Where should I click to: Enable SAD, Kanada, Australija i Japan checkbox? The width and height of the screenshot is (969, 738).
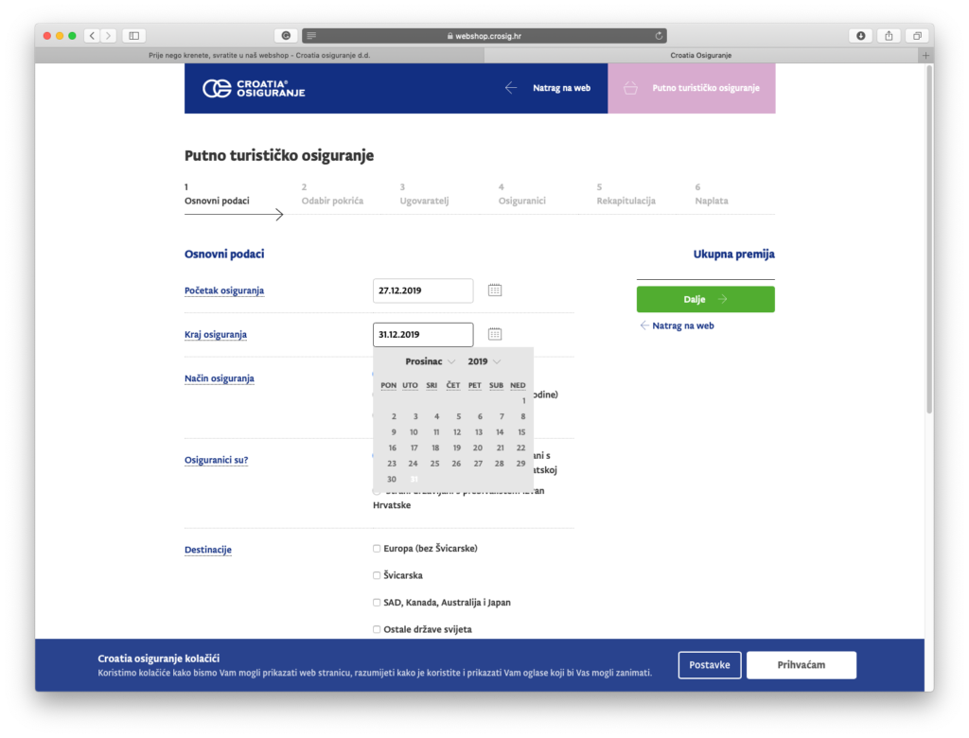tap(377, 603)
